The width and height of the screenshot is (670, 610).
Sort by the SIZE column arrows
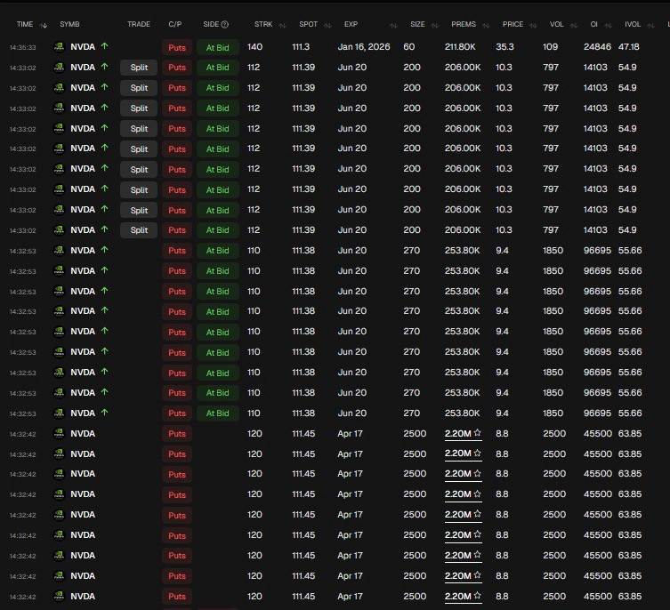434,26
